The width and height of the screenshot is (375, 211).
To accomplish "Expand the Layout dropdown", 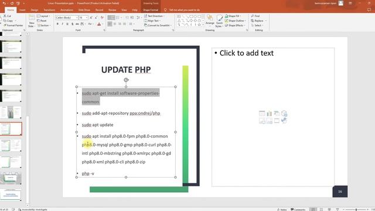I will [43, 16].
